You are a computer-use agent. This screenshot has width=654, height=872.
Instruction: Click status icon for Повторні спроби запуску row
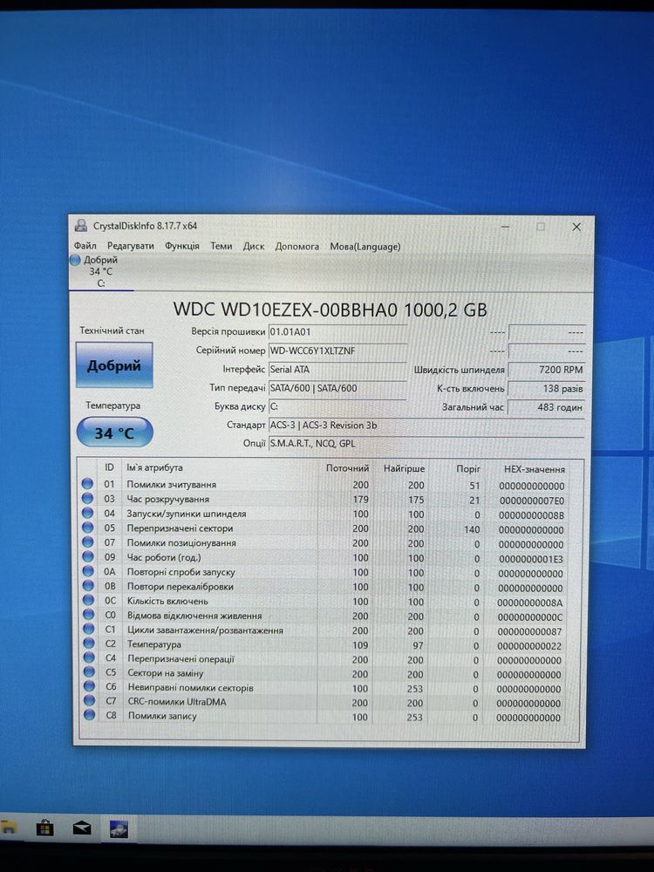pyautogui.click(x=88, y=571)
